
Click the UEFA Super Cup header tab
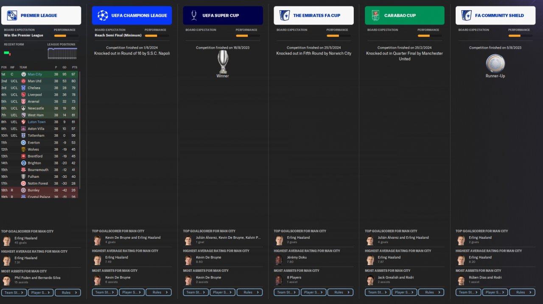(x=223, y=16)
